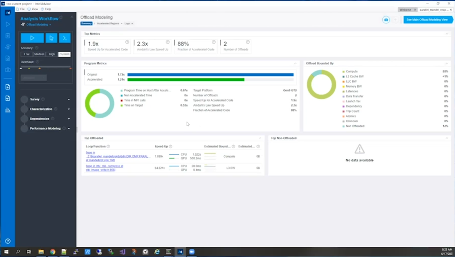Collapse the Top Non Offloaded panel
The image size is (455, 257).
[447, 138]
